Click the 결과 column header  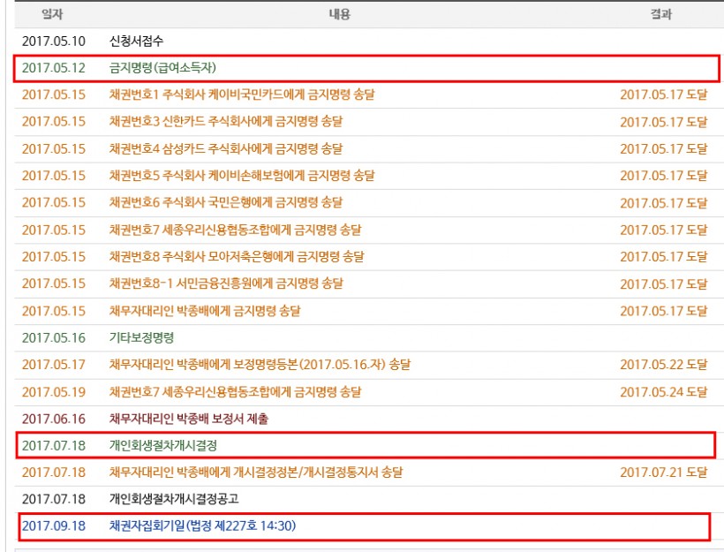(661, 14)
